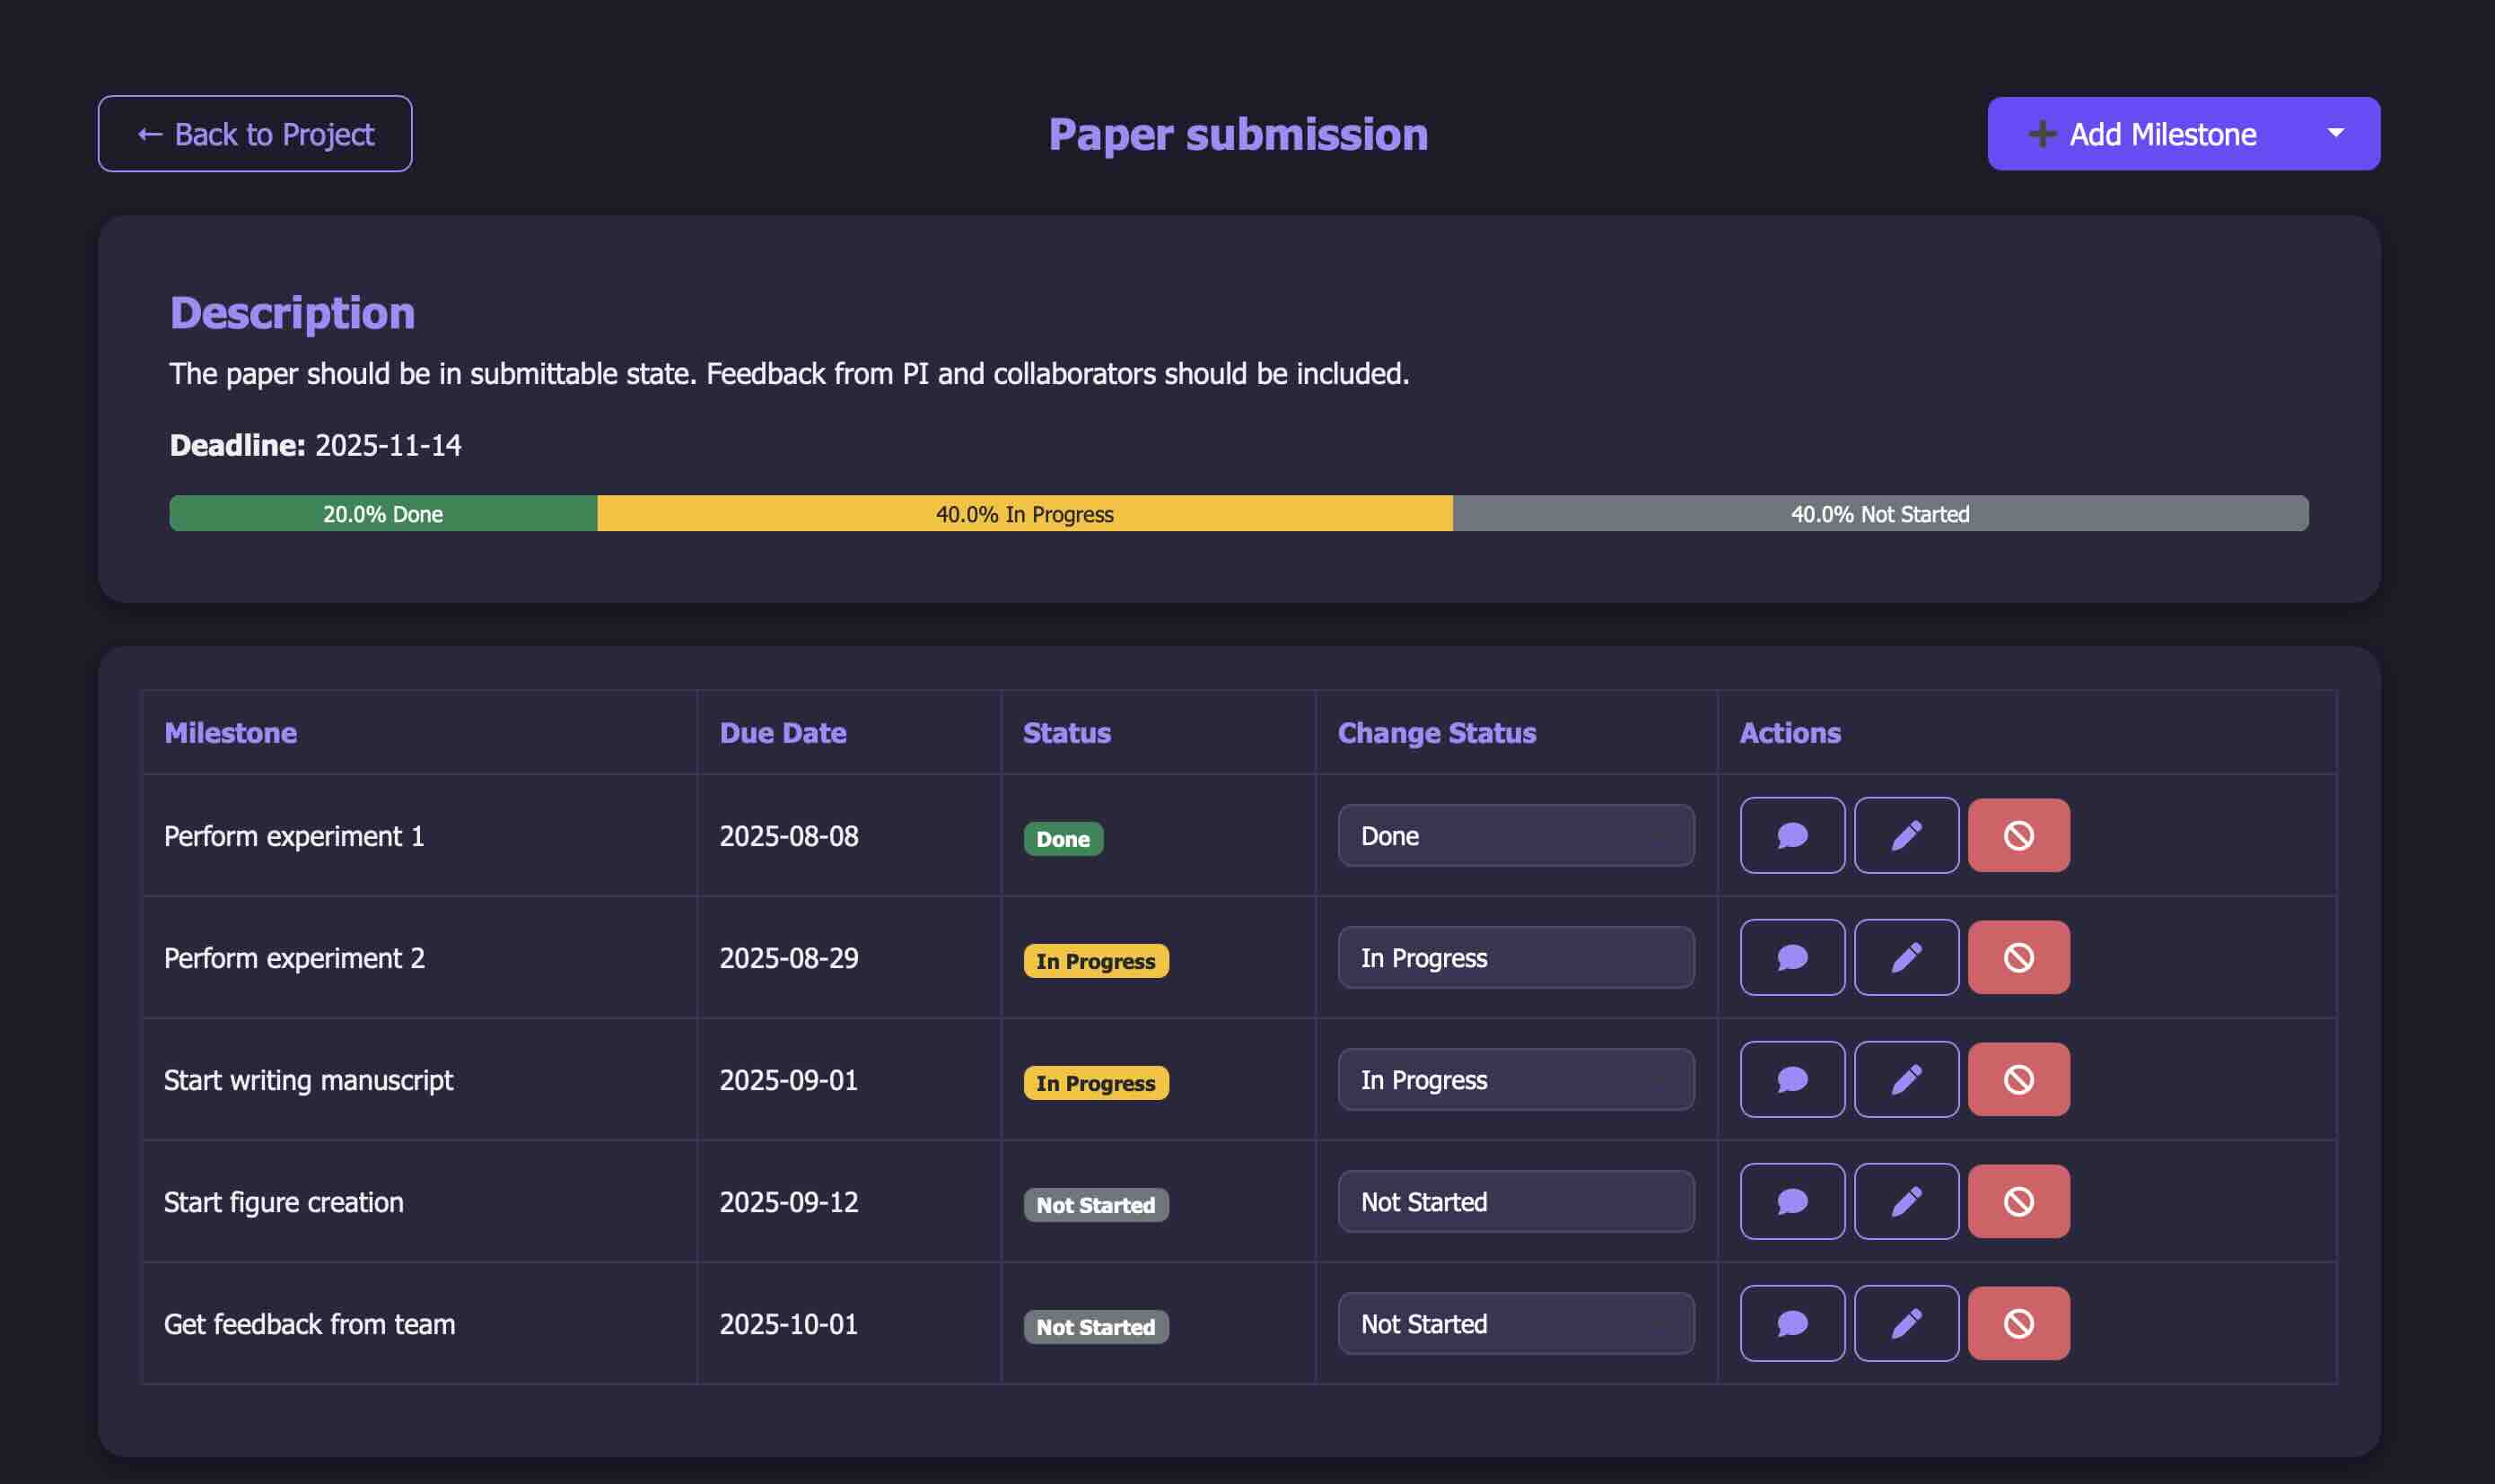Click the Description heading

pyautogui.click(x=292, y=313)
